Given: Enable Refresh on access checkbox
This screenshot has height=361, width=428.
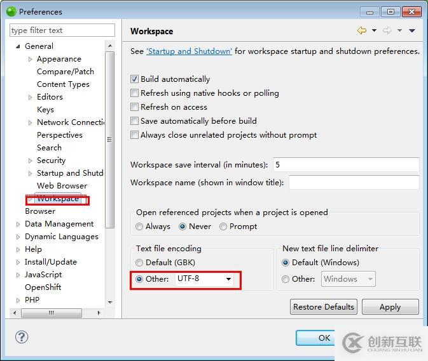Looking at the screenshot, I should (x=134, y=107).
